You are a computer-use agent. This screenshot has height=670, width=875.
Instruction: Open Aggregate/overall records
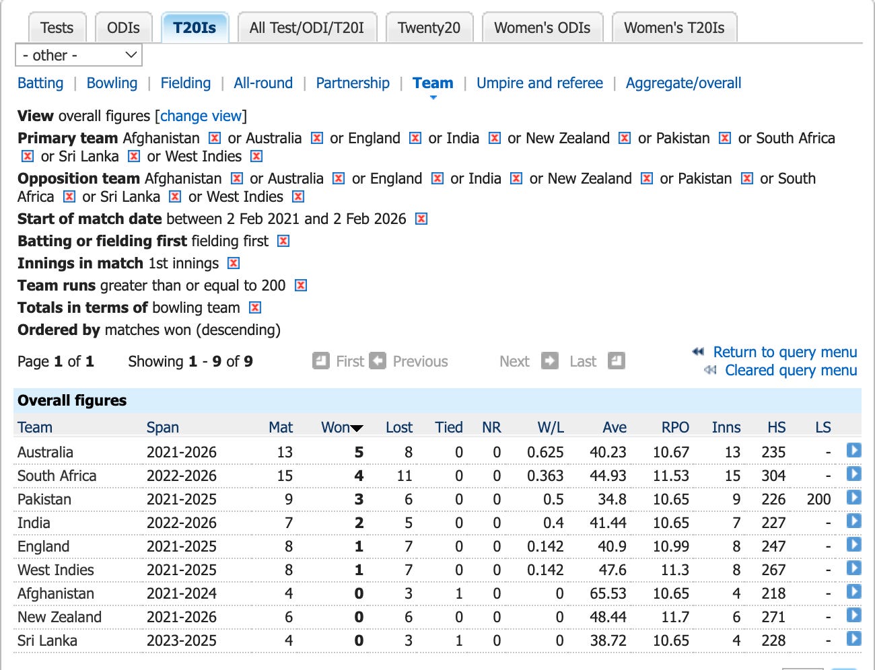[x=683, y=83]
